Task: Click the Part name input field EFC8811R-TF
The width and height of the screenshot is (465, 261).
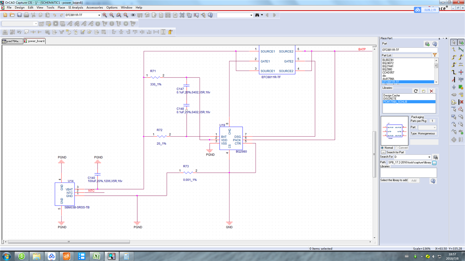Action: [x=409, y=50]
